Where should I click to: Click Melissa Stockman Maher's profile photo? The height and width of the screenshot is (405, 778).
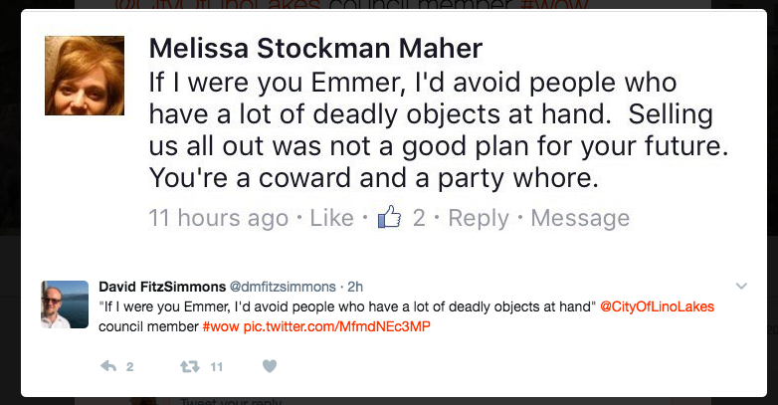pyautogui.click(x=85, y=76)
